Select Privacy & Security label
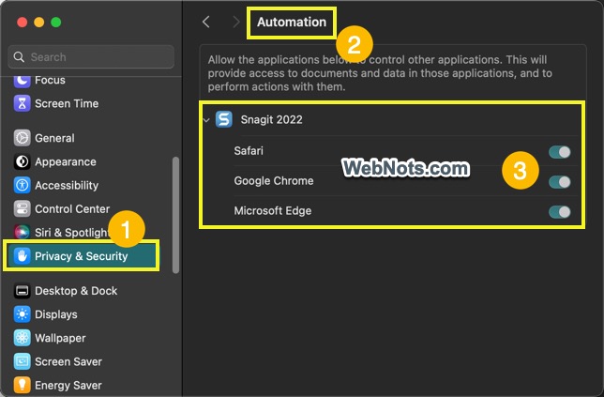The width and height of the screenshot is (604, 397). point(82,256)
